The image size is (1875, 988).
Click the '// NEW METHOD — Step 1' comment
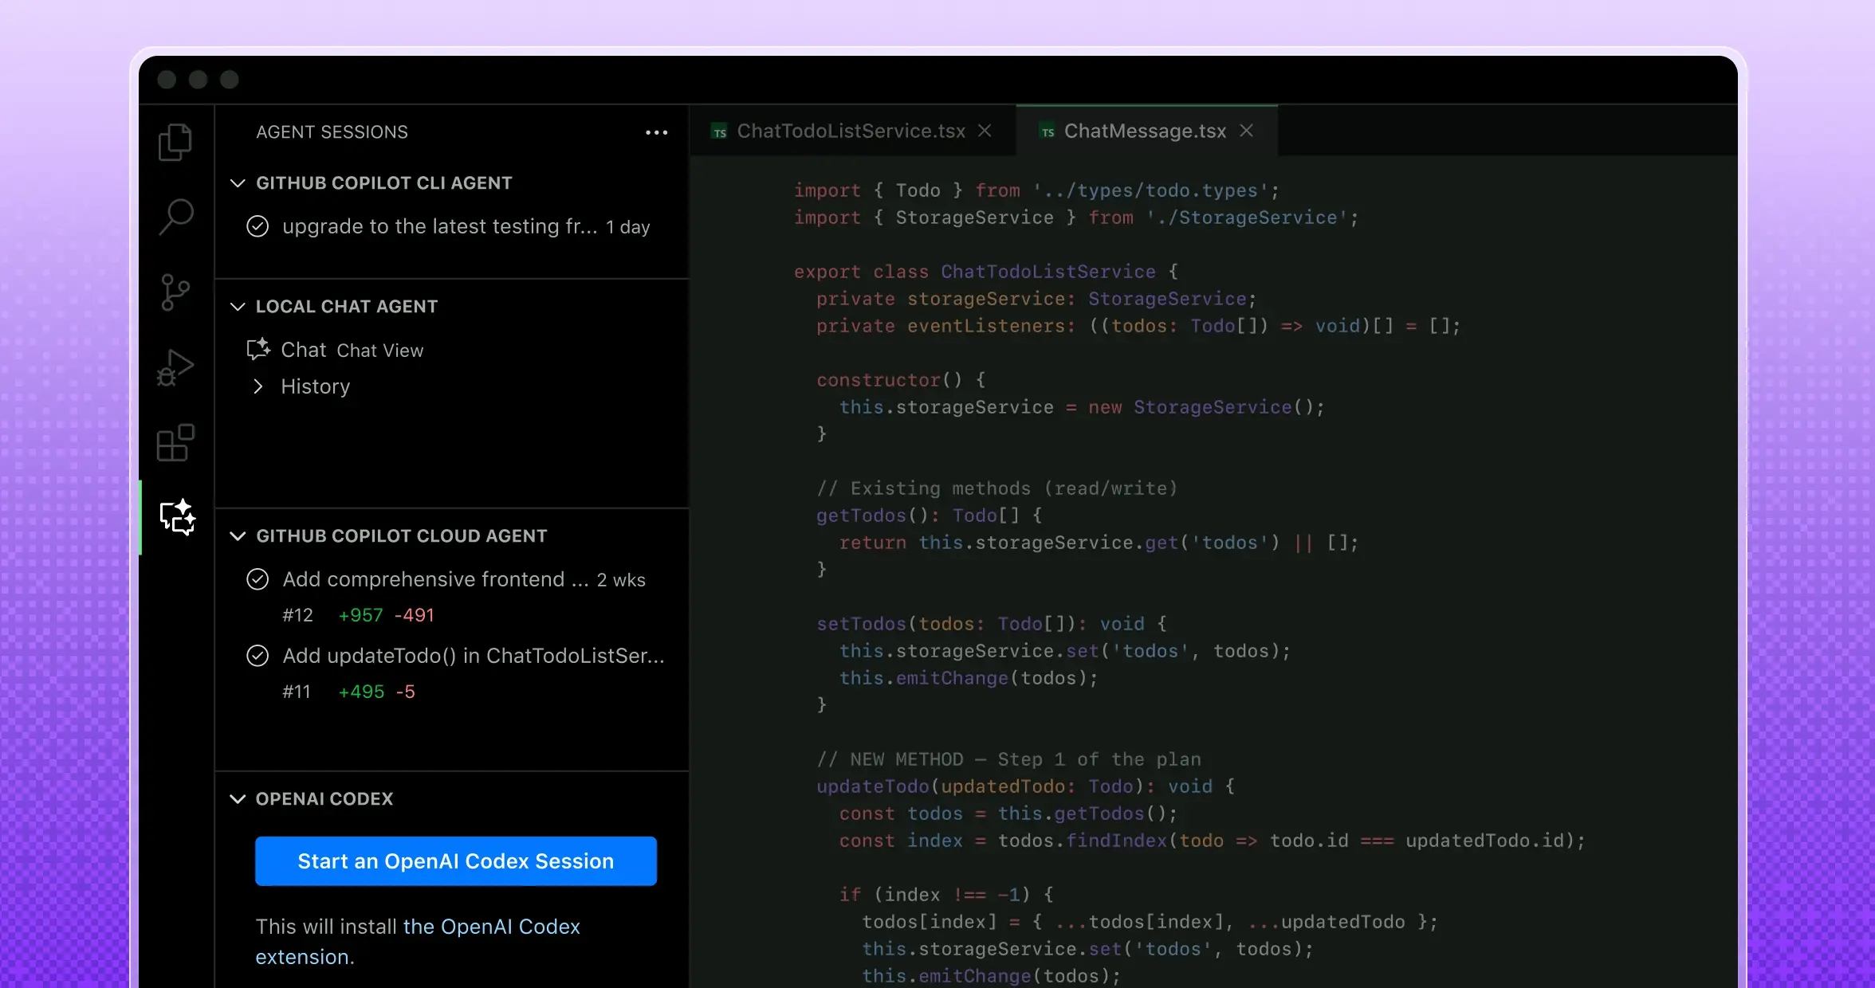(x=1008, y=759)
